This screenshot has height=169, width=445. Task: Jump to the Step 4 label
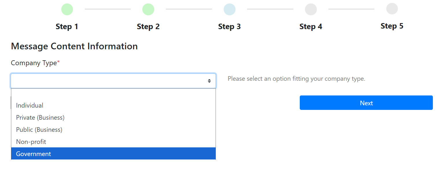coord(311,27)
